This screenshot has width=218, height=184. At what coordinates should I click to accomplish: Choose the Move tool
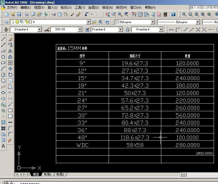pyautogui.click(x=10, y=69)
